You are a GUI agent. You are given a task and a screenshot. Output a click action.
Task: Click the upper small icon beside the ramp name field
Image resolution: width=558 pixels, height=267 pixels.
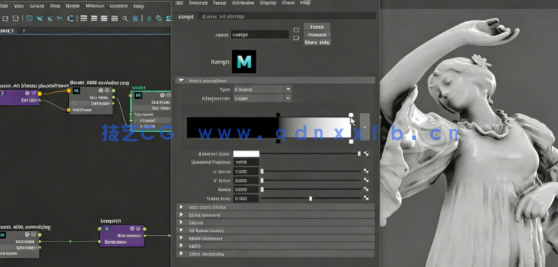click(x=296, y=30)
